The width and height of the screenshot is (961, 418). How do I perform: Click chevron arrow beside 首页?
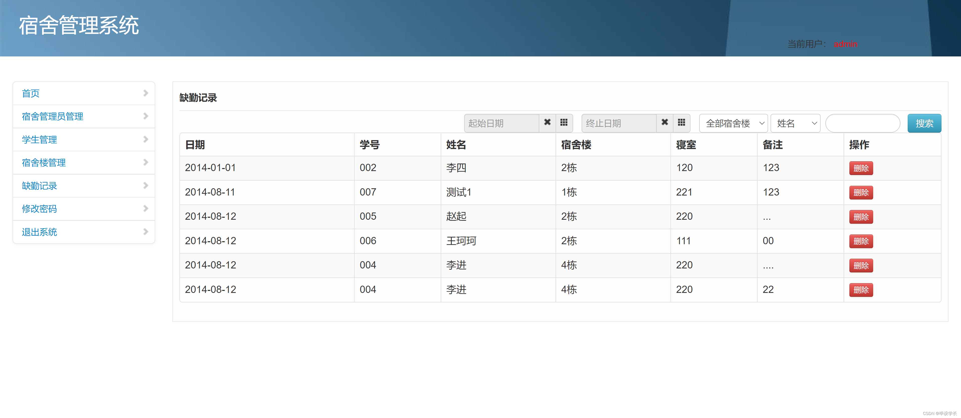coord(145,93)
